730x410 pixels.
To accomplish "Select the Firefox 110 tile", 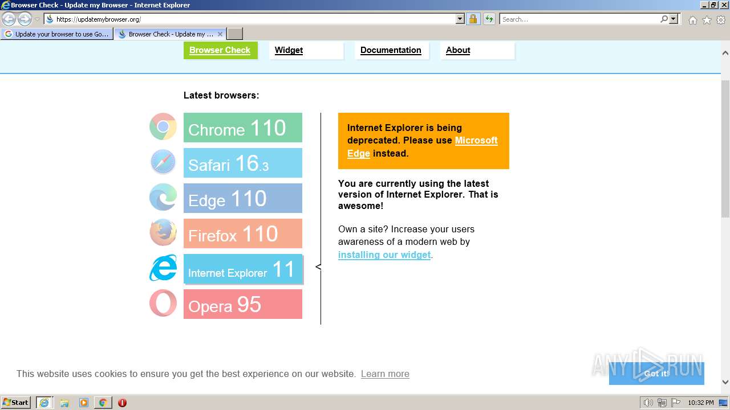I will 243,233.
